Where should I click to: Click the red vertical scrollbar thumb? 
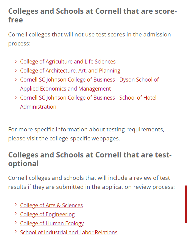tap(186, 204)
